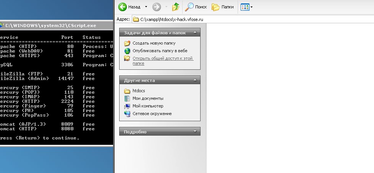Collapse the 'Задачи для файлов и папок' panel
The height and width of the screenshot is (173, 374).
195,32
